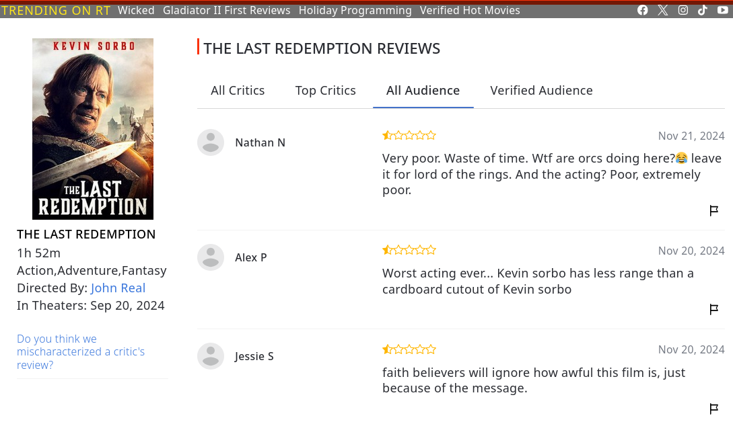Open the X social icon
Viewport: 733px width, 426px height.
pos(663,10)
